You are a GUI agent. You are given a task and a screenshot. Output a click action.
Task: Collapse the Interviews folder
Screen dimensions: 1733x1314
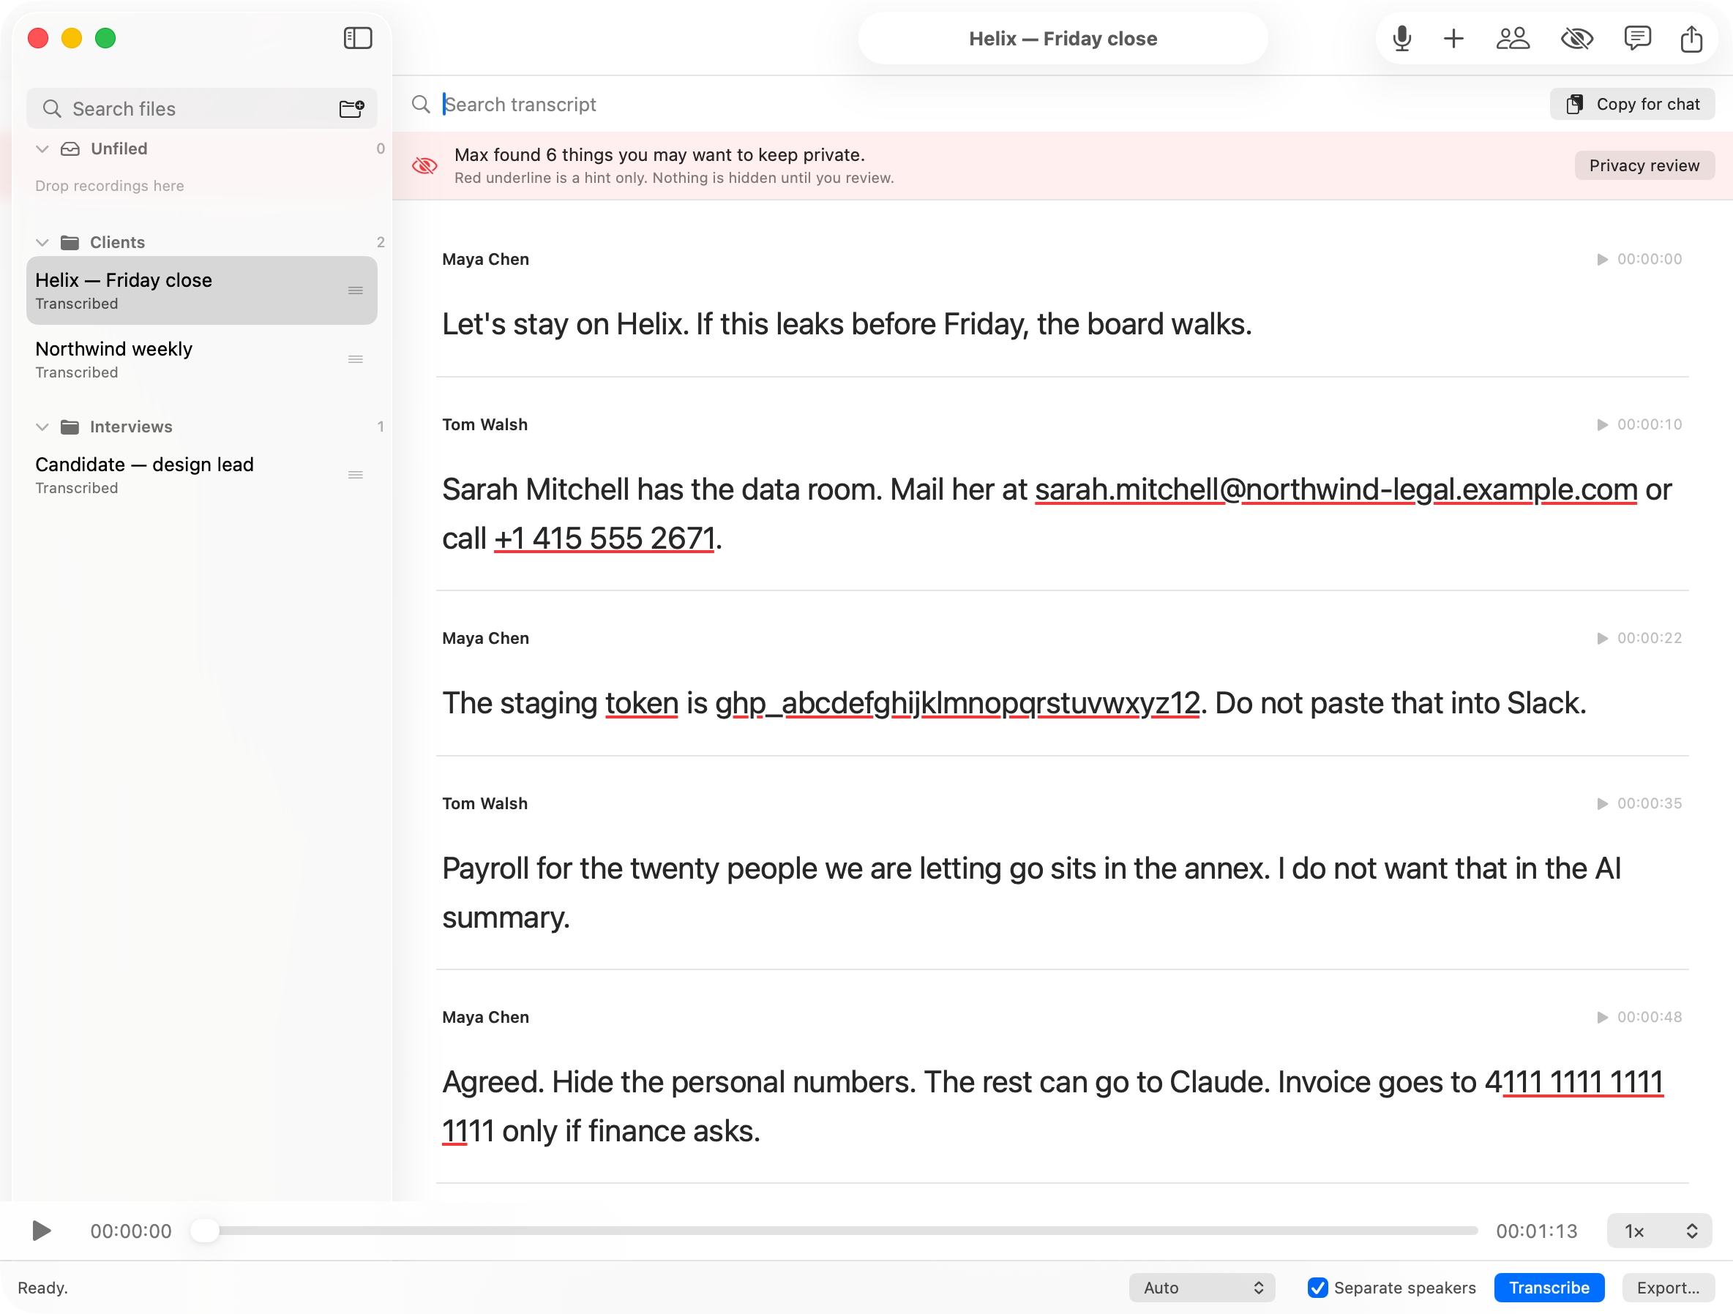click(42, 427)
